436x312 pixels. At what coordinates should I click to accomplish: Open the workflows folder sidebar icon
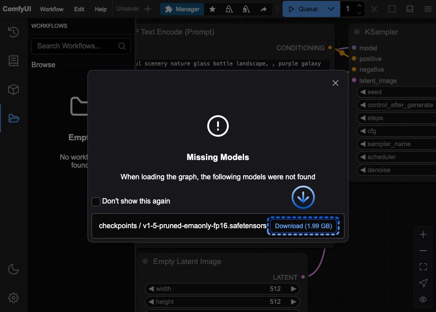pos(13,118)
